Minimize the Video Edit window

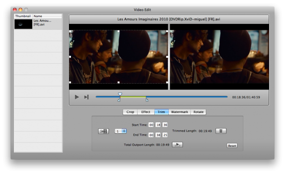(20, 9)
